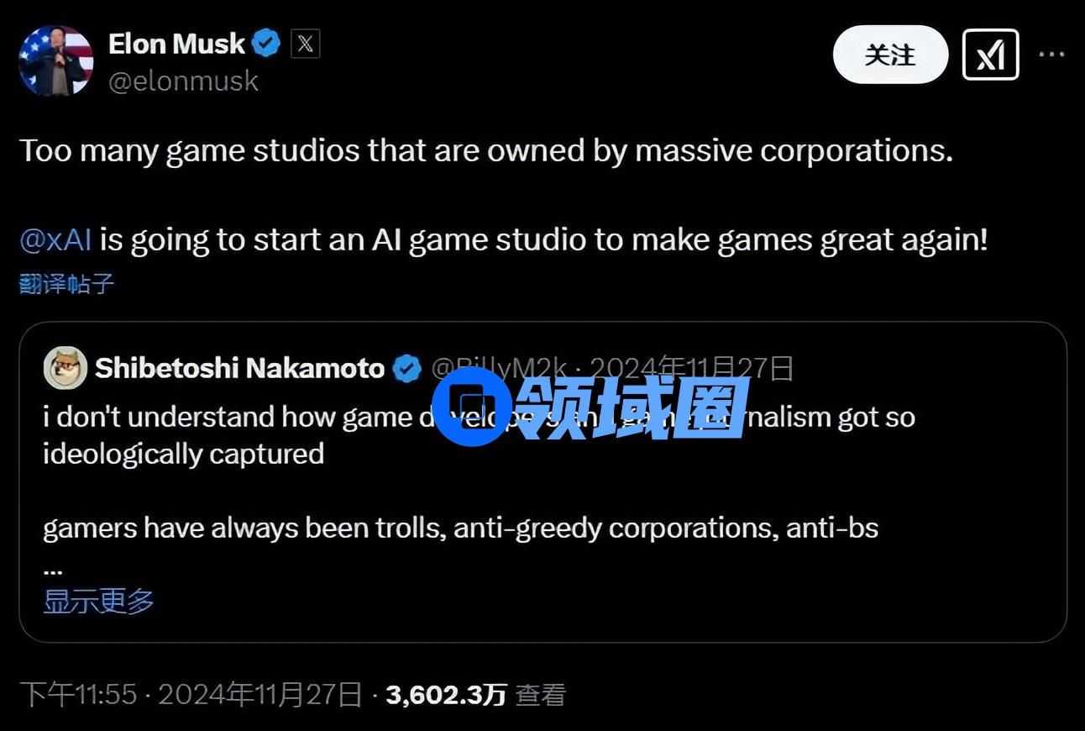1085x731 pixels.
Task: Open the Grok xAI icon button
Action: [990, 55]
